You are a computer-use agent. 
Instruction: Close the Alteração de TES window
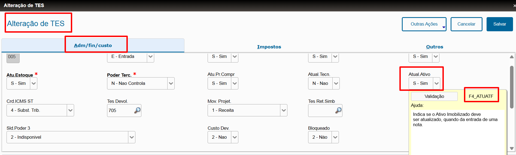click(x=514, y=6)
